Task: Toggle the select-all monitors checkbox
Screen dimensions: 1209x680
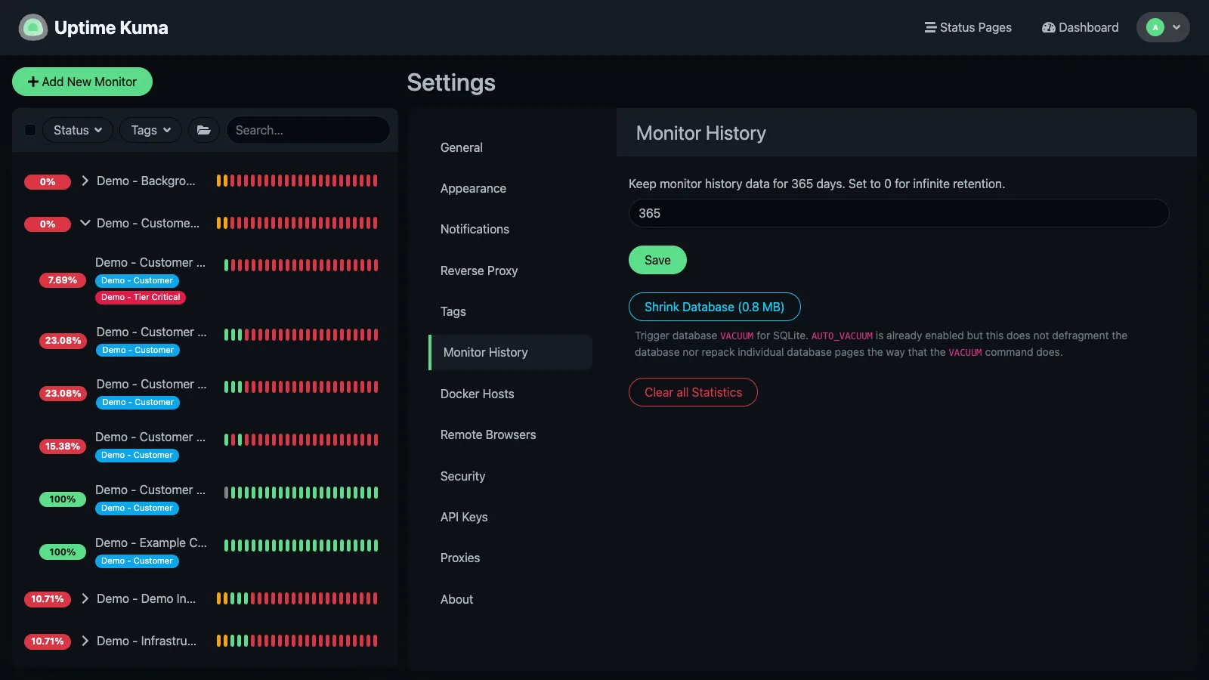Action: 30,130
